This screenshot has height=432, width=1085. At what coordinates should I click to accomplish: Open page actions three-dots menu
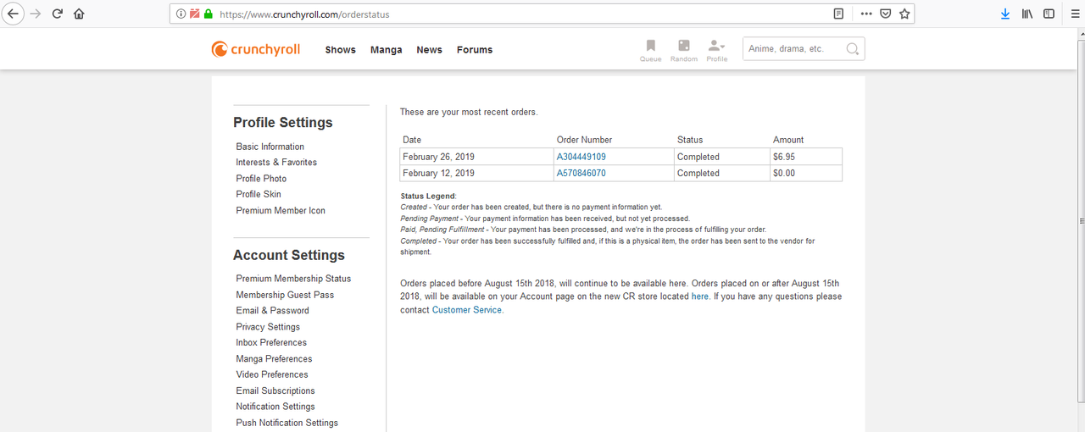(x=865, y=14)
